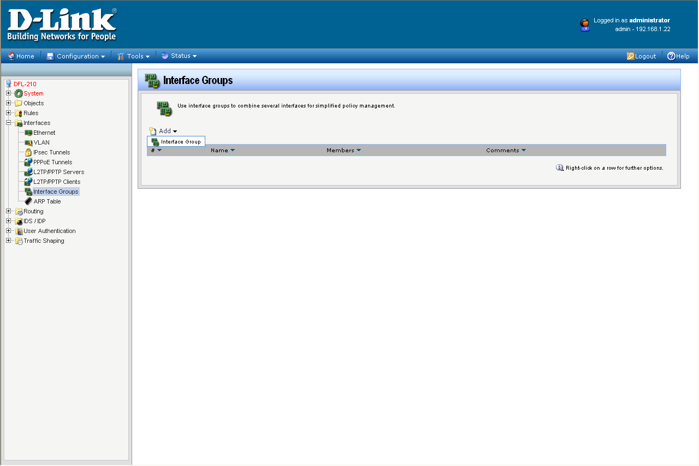Sort by the Comments column header

click(x=506, y=150)
